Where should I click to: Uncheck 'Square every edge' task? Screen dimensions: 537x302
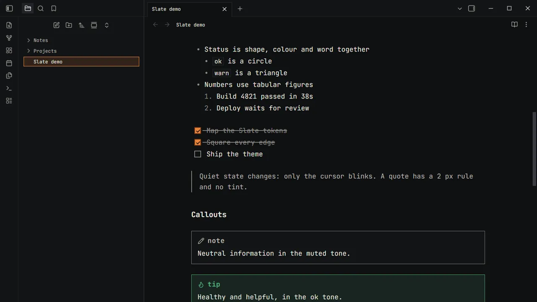pyautogui.click(x=198, y=143)
